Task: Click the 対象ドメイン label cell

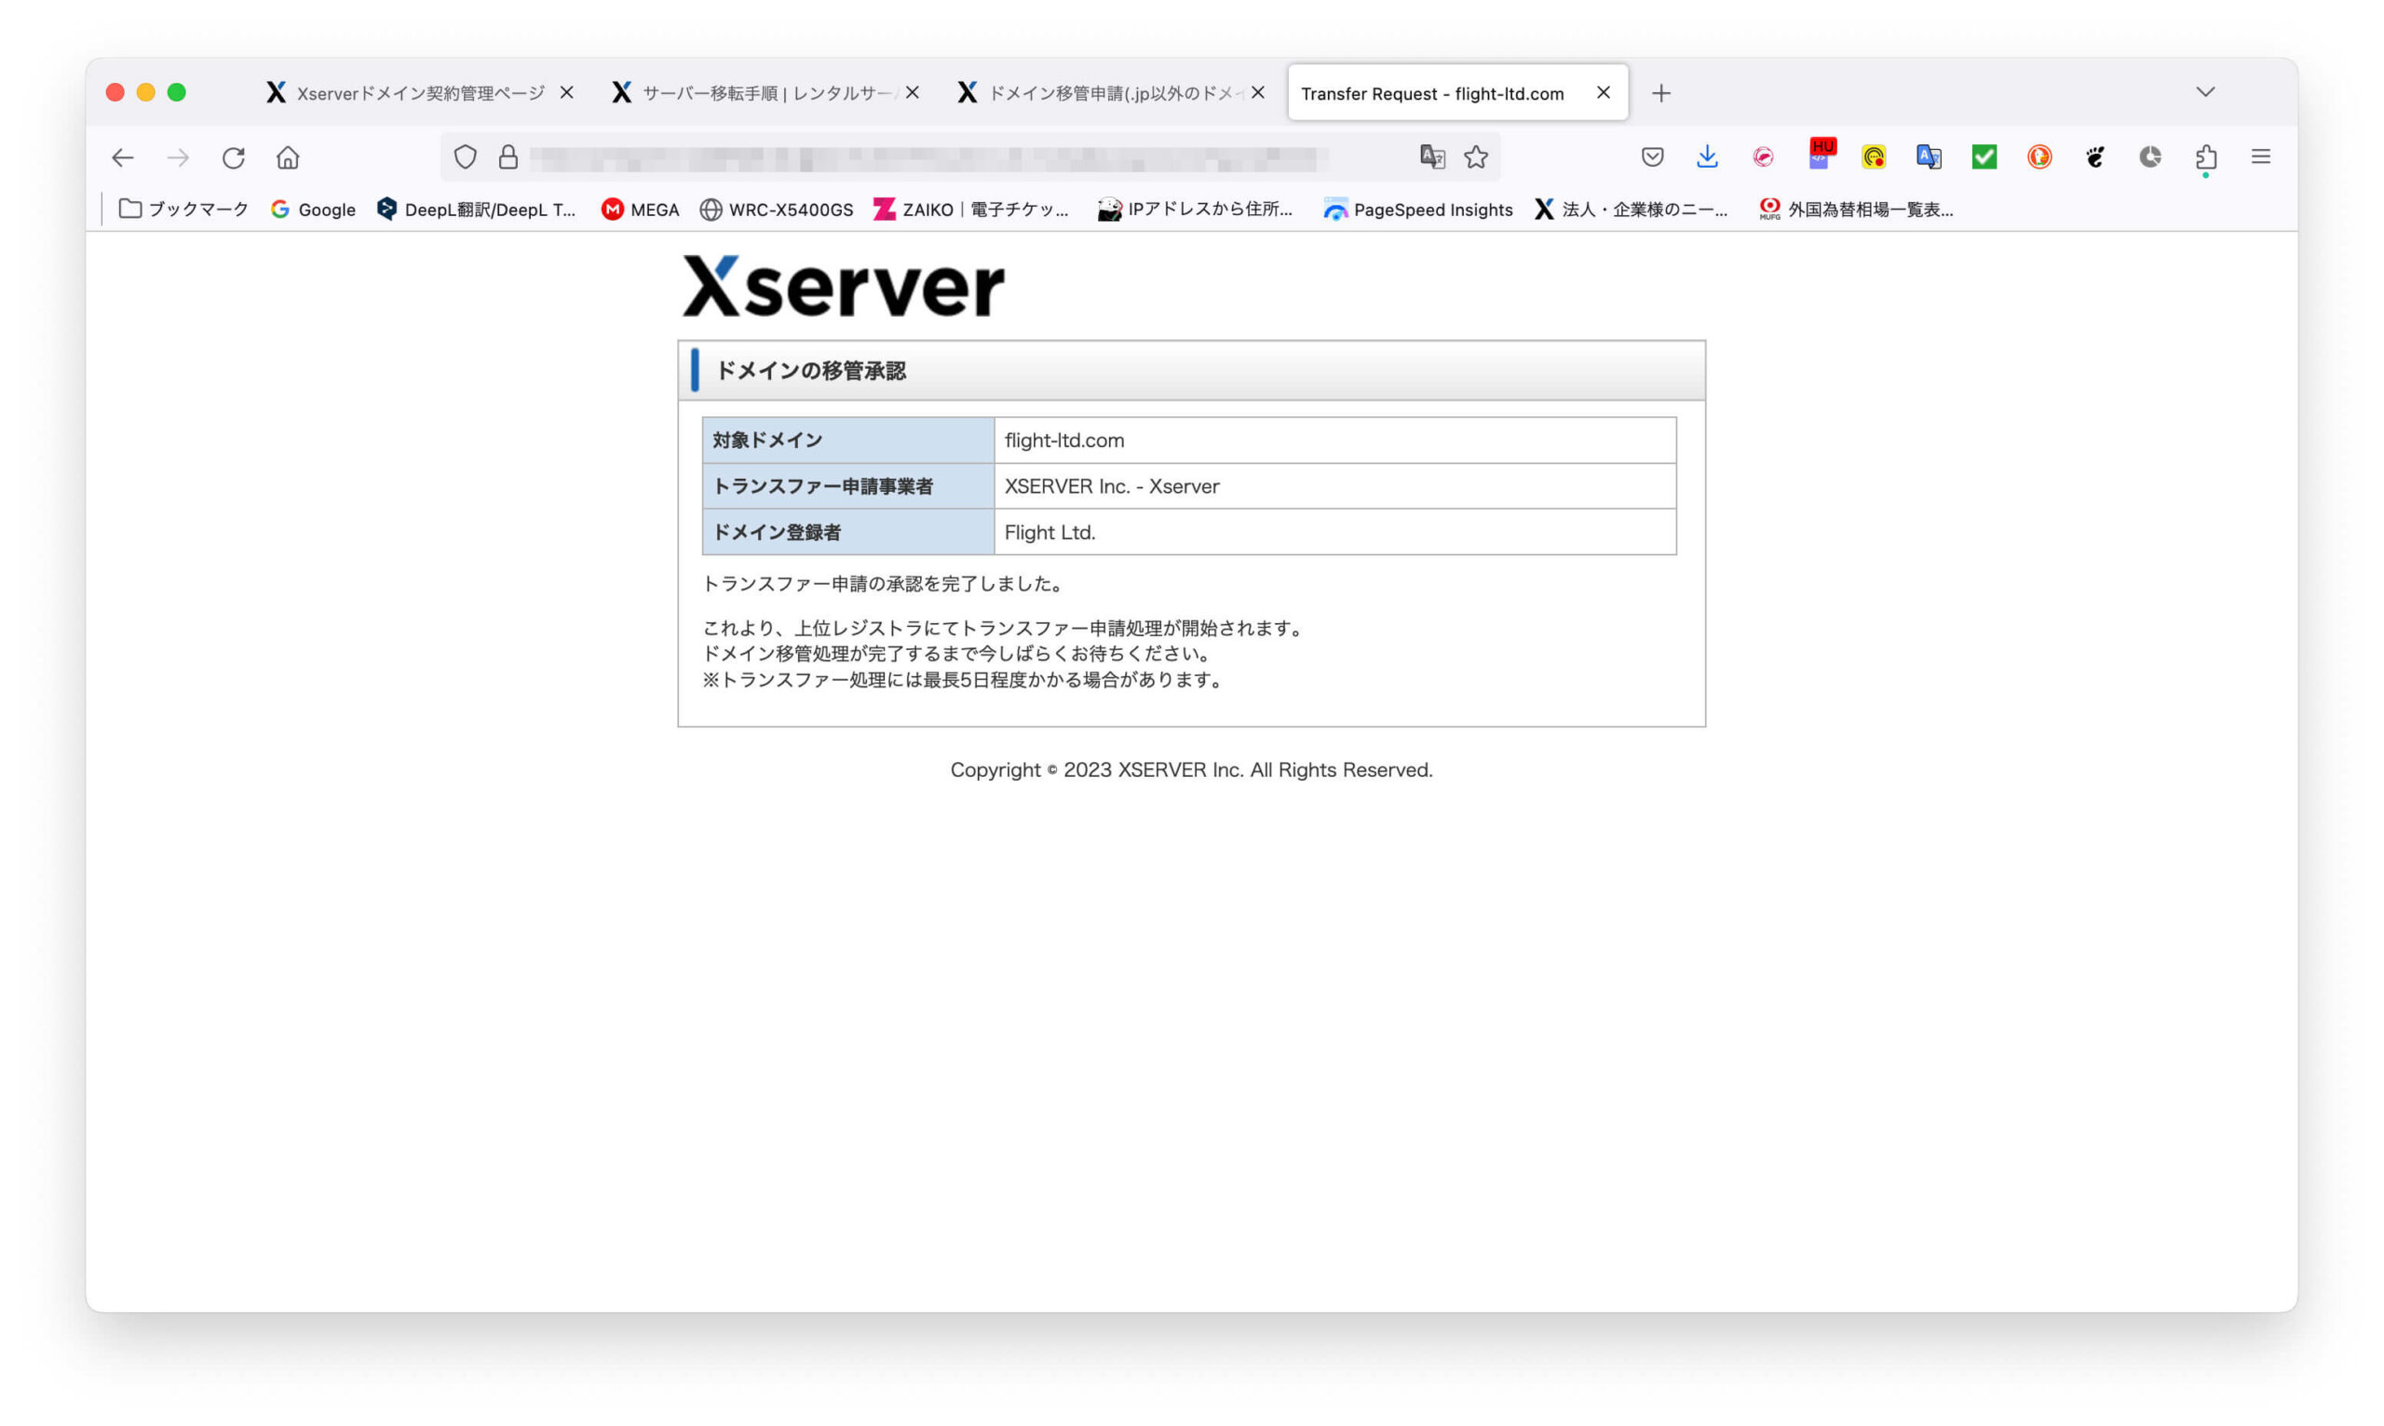Action: [848, 441]
